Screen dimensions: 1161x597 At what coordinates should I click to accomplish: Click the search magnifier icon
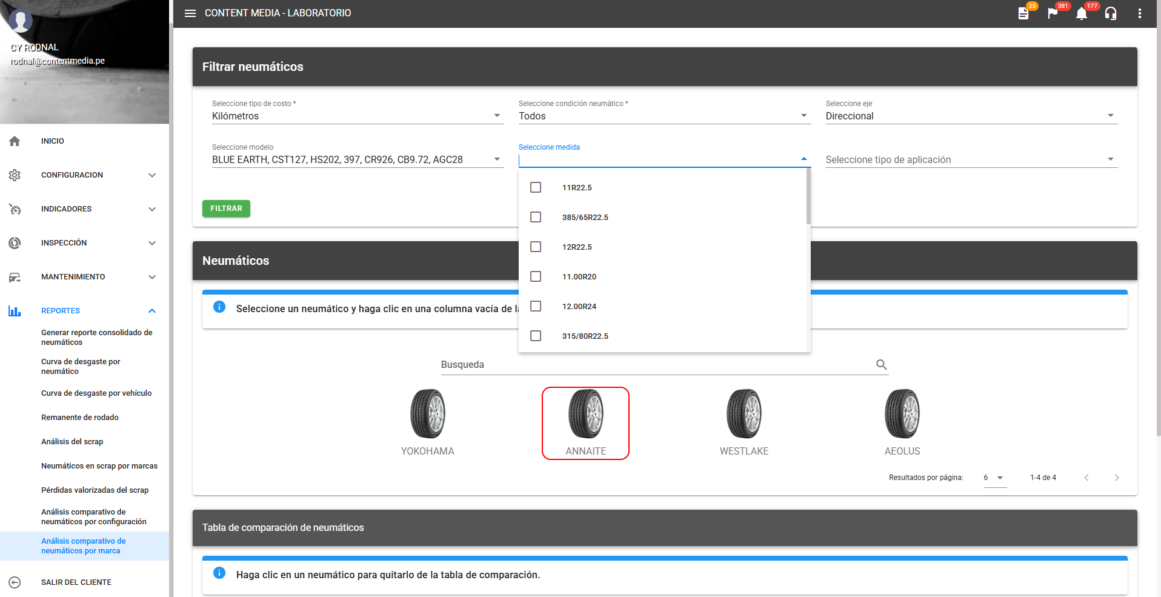point(882,364)
